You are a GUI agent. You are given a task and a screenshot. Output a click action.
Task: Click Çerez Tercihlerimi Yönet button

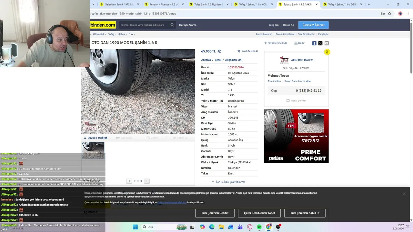(x=259, y=213)
